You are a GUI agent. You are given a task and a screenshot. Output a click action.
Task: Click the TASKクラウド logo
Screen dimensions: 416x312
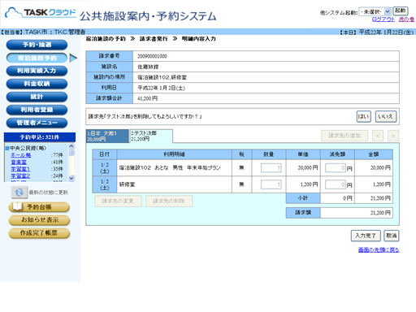41,13
